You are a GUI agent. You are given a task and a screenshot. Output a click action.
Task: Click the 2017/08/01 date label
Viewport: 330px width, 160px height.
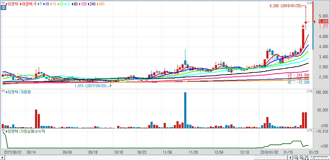coord(13,152)
